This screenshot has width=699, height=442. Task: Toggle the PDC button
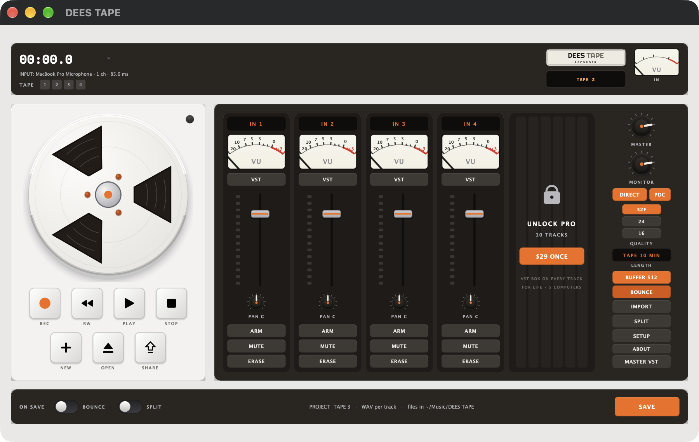660,195
